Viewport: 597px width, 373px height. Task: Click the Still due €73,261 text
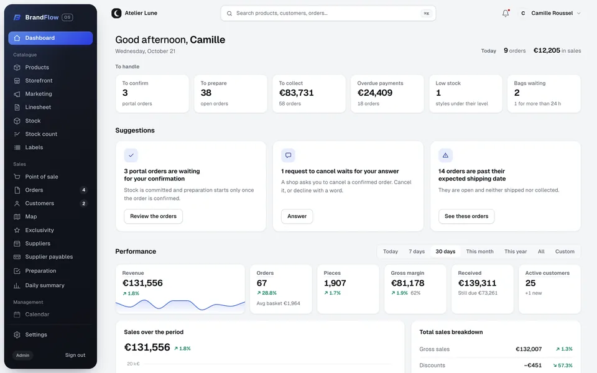[478, 293]
